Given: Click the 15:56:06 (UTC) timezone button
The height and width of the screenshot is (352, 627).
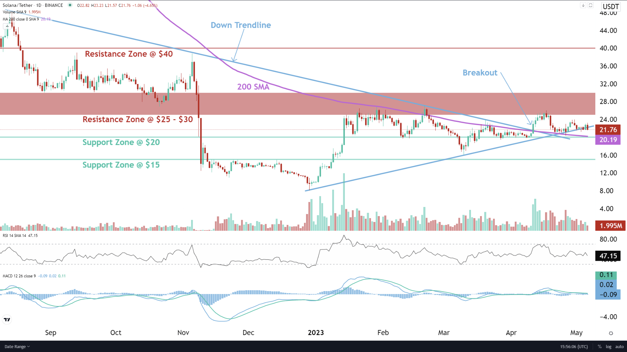Looking at the screenshot, I should [574, 346].
